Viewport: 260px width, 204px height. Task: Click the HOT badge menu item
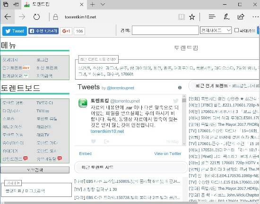click(16, 68)
